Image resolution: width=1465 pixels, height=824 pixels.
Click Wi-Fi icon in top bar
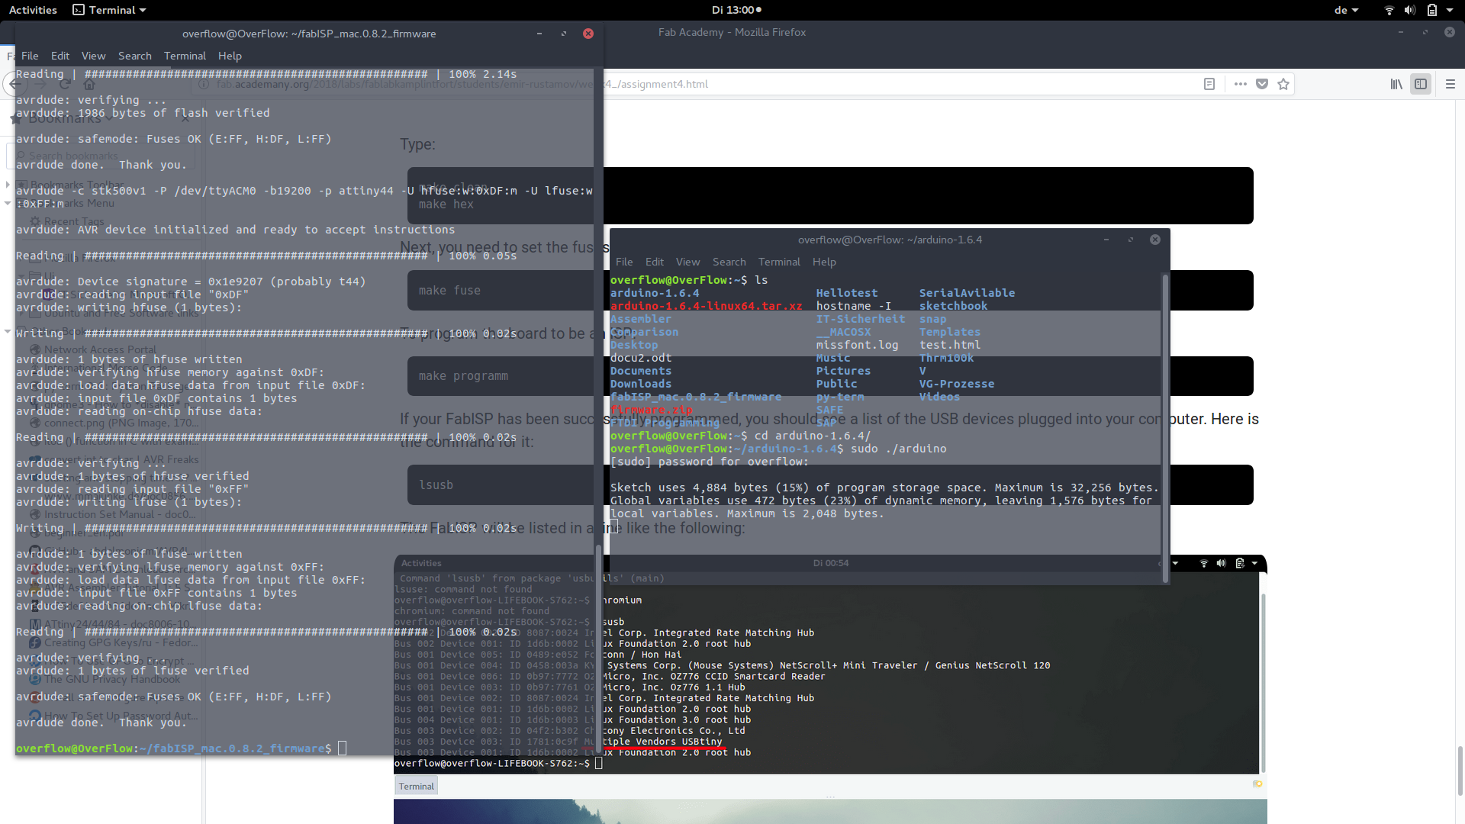(1389, 10)
